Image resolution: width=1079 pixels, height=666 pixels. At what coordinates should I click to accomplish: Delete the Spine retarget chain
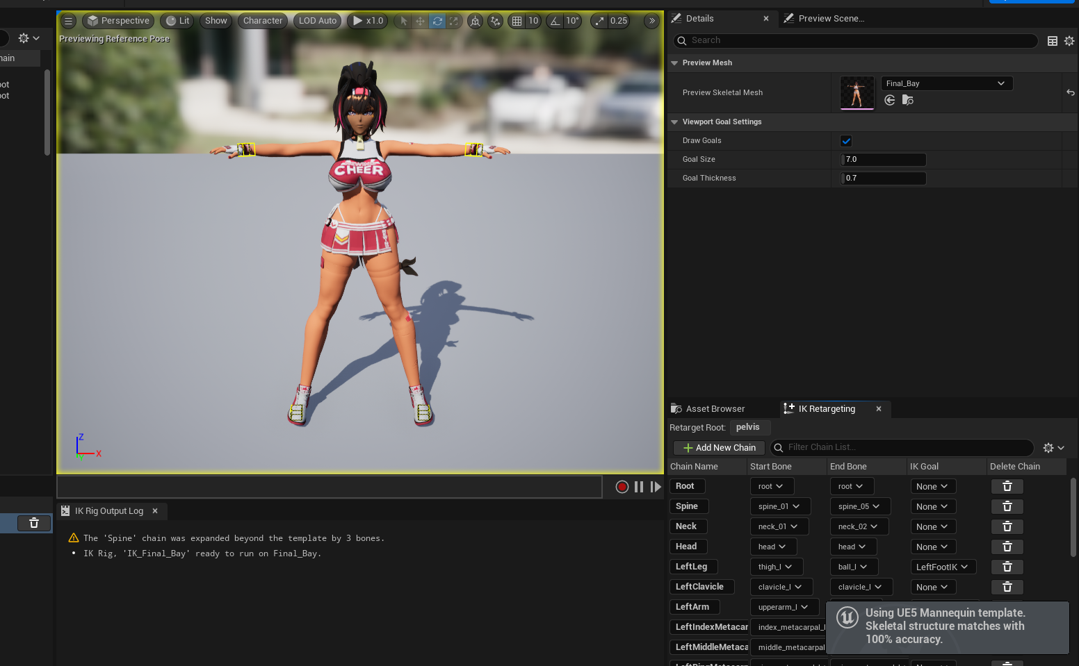(x=1007, y=506)
